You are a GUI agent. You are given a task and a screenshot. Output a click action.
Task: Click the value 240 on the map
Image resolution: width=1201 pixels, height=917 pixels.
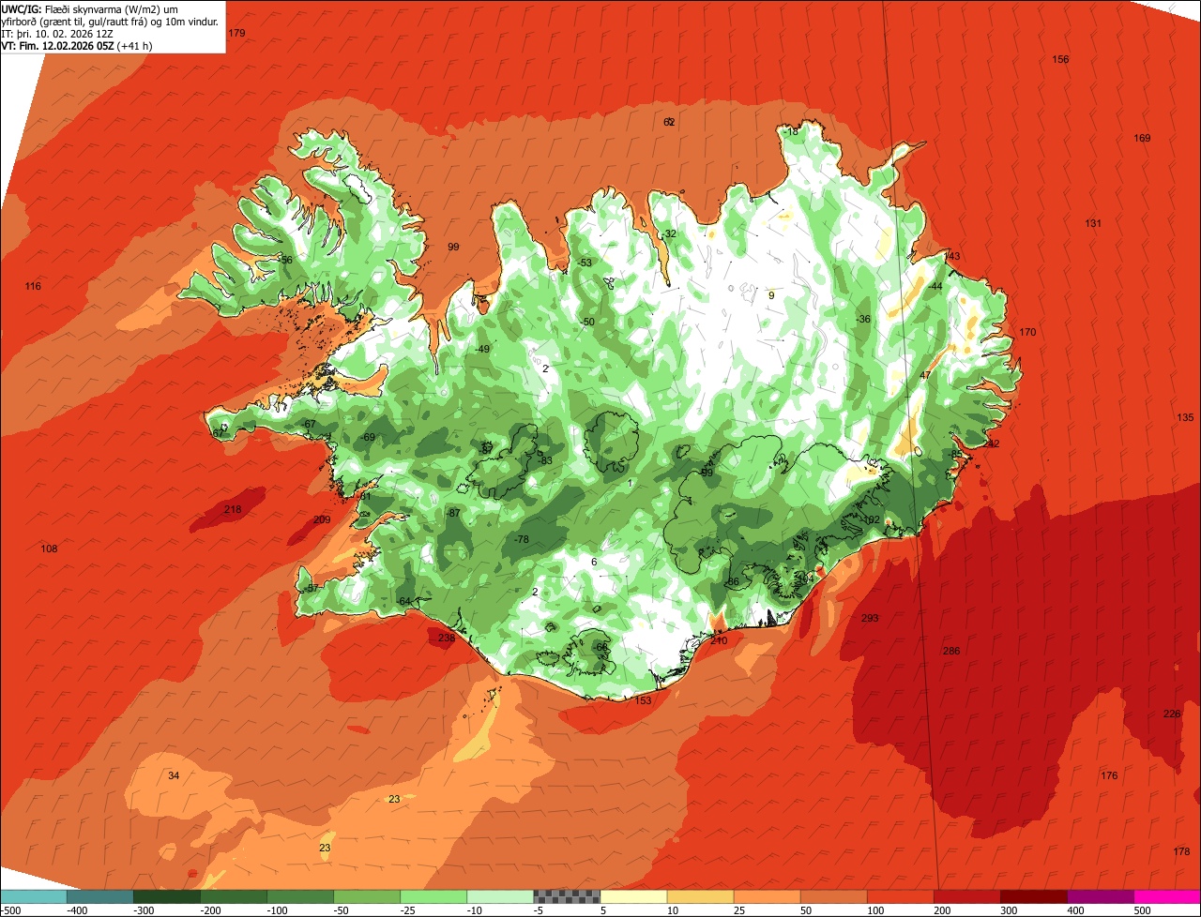click(x=719, y=640)
